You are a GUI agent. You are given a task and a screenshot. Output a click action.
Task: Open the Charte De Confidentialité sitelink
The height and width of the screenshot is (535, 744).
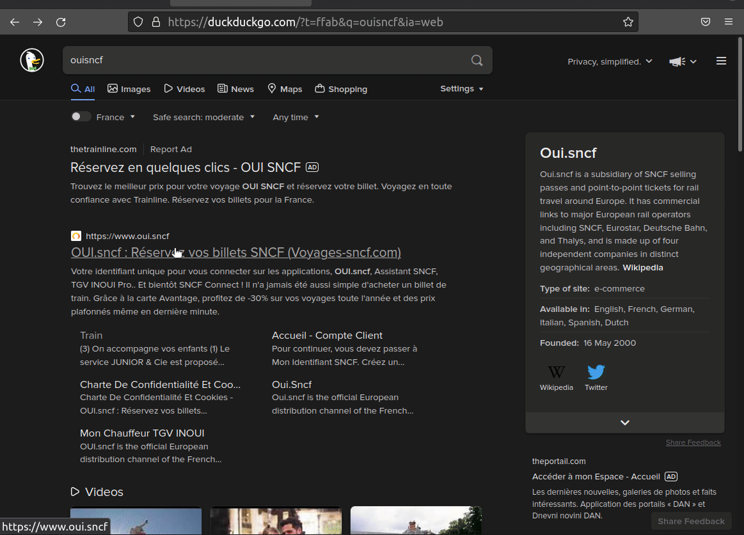160,385
